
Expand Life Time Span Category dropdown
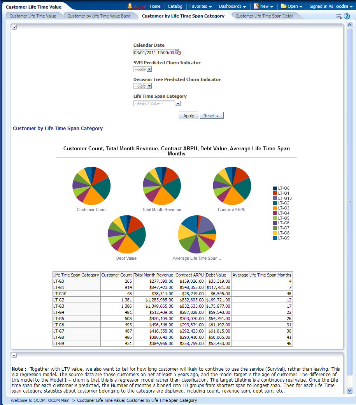click(178, 104)
